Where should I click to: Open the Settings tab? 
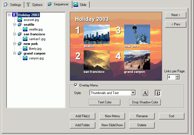(x=13, y=5)
